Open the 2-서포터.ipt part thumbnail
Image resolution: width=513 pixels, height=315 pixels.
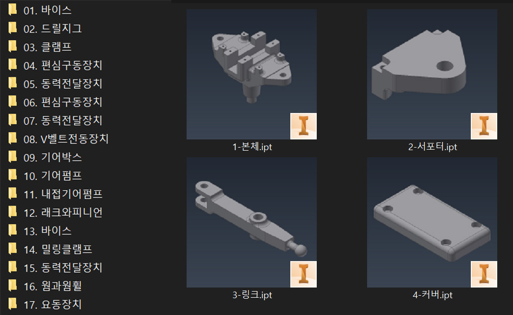click(x=432, y=74)
